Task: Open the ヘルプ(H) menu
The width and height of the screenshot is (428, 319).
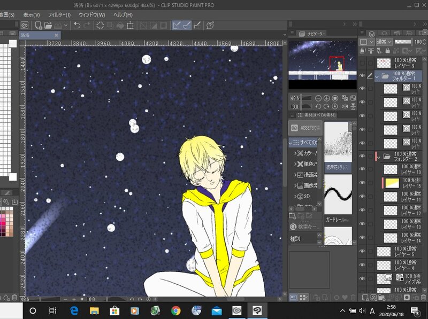Action: (x=123, y=15)
